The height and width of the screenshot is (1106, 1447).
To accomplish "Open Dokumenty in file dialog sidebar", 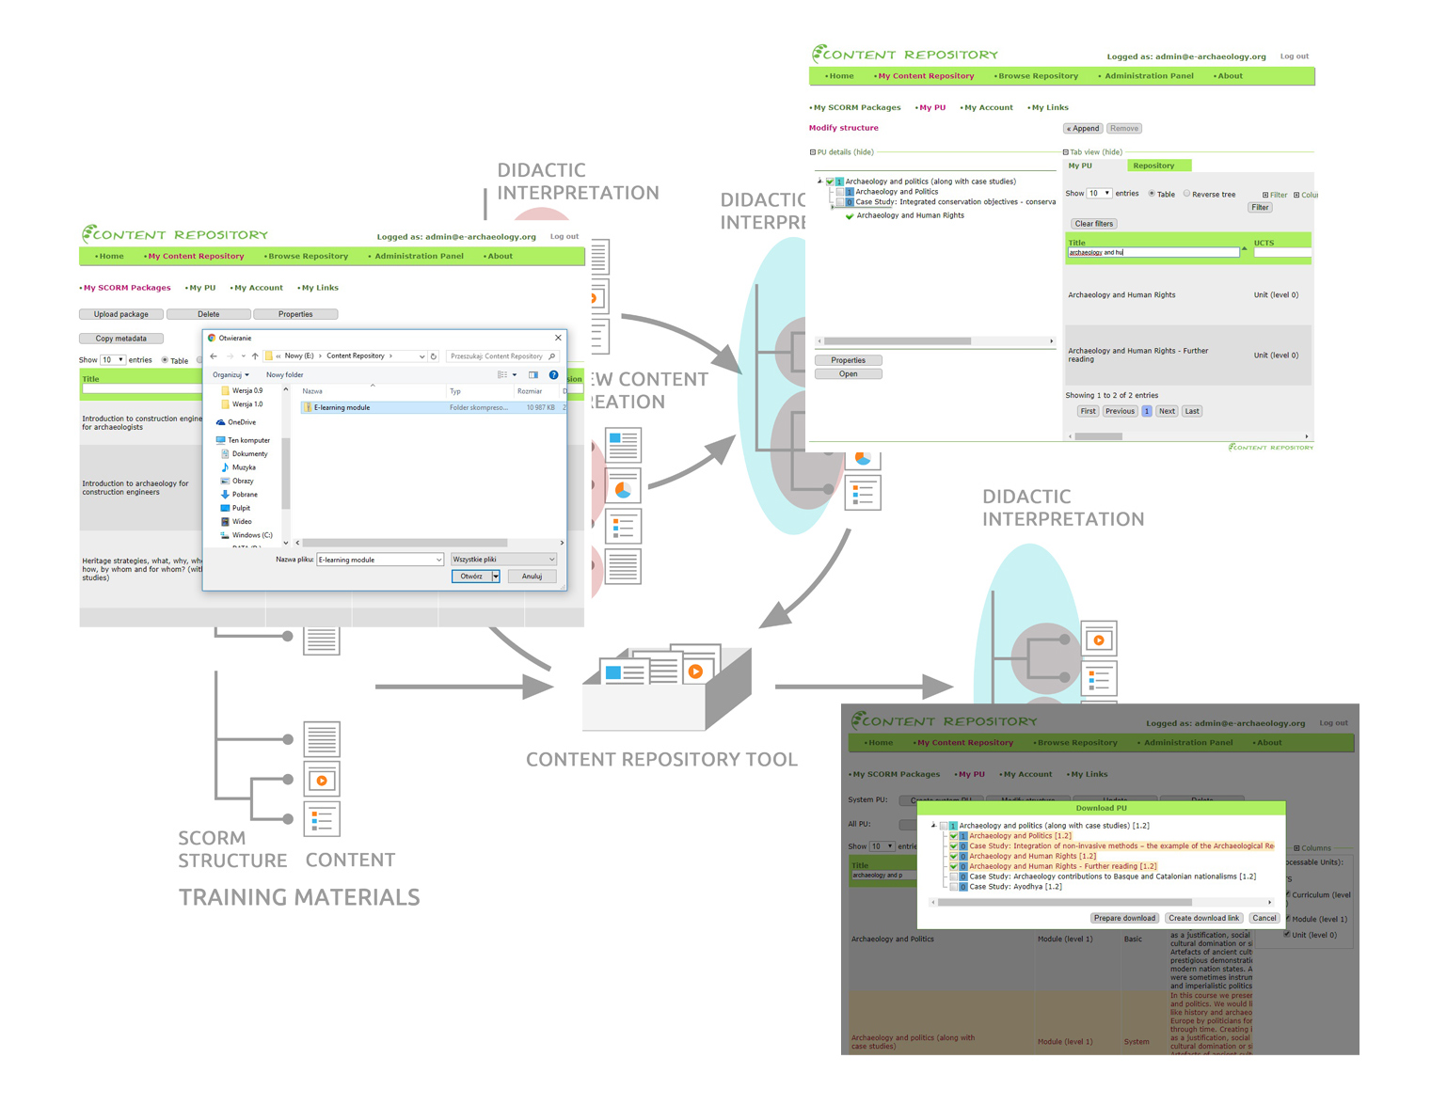I will 244,454.
